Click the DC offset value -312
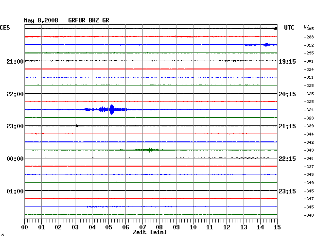 tap(309, 45)
